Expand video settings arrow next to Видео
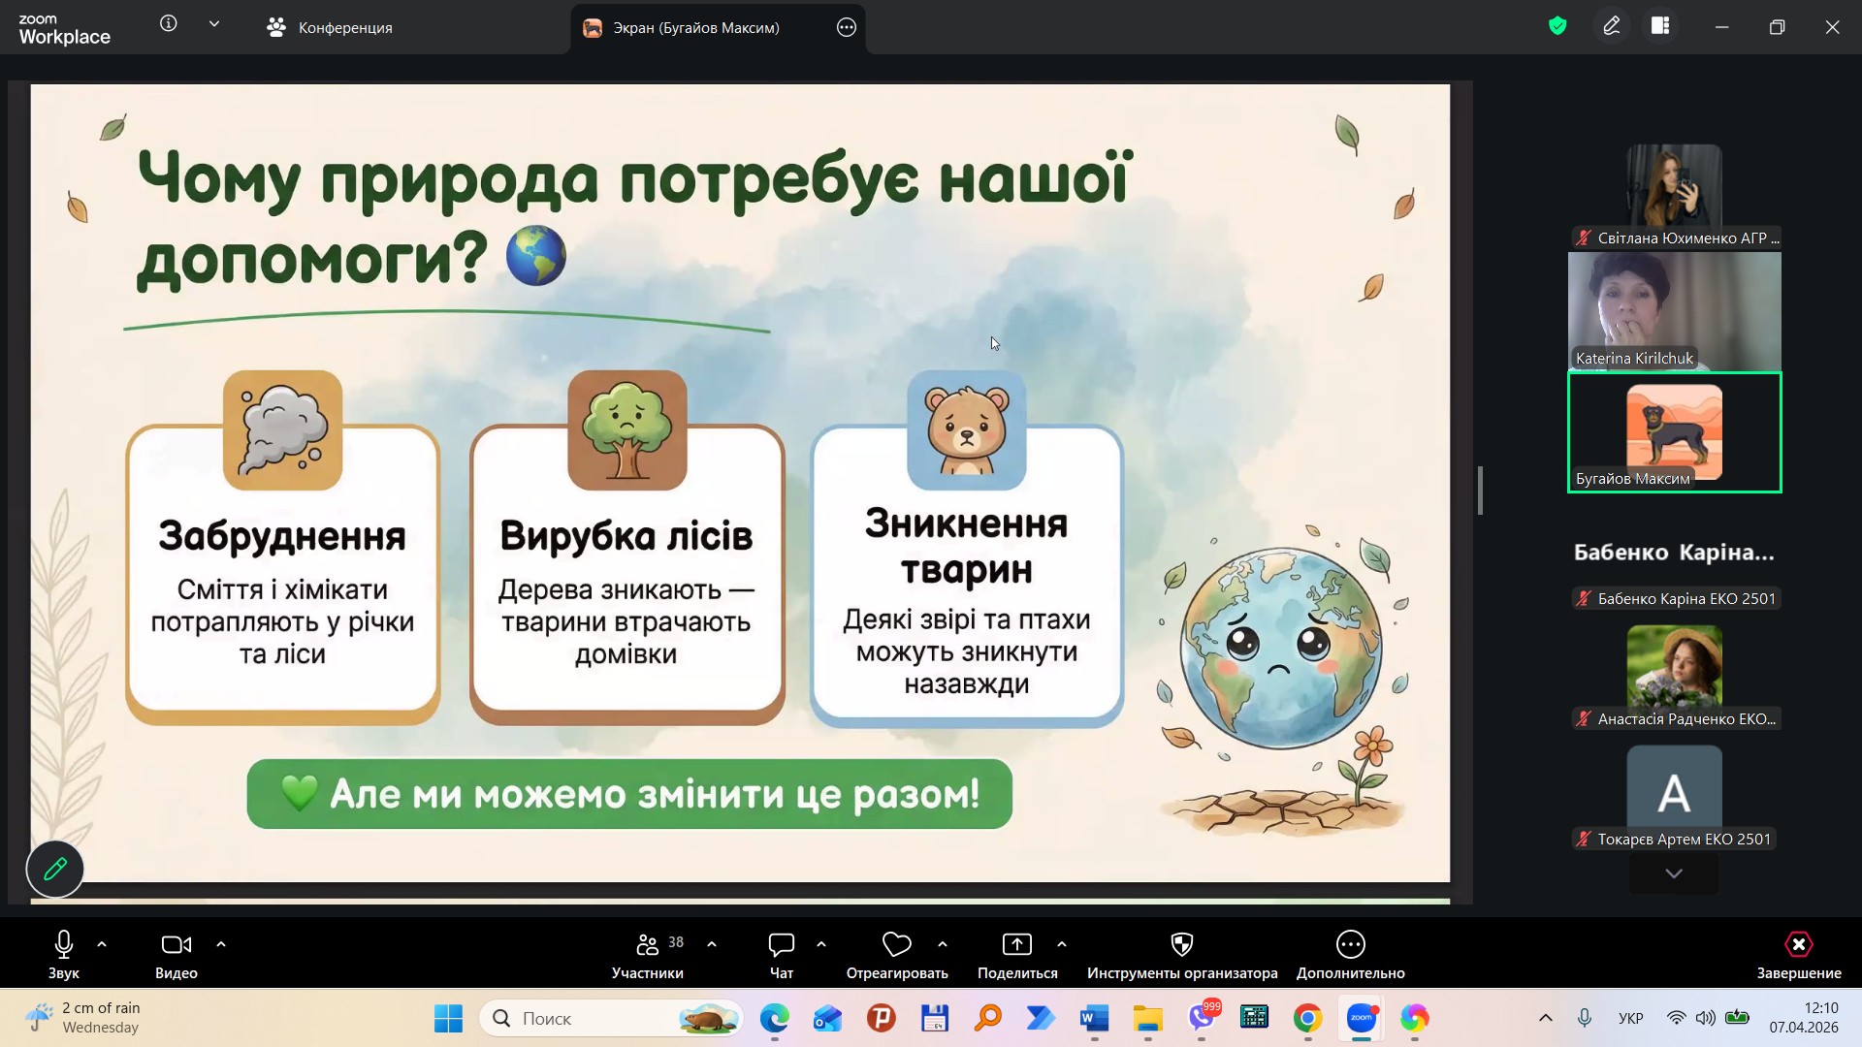 tap(221, 943)
